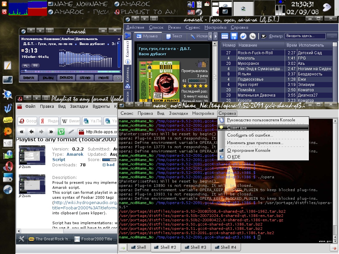This screenshot has width=339, height=254.
Task: Go forward a page in Opera
Action: (x=41, y=132)
